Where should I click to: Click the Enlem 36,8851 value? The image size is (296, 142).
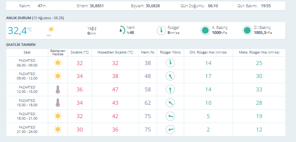tap(96, 6)
